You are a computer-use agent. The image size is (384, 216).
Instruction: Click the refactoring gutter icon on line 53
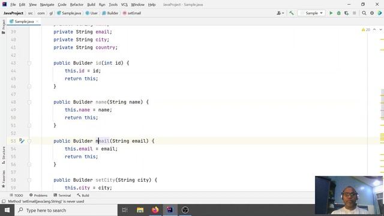(x=22, y=141)
